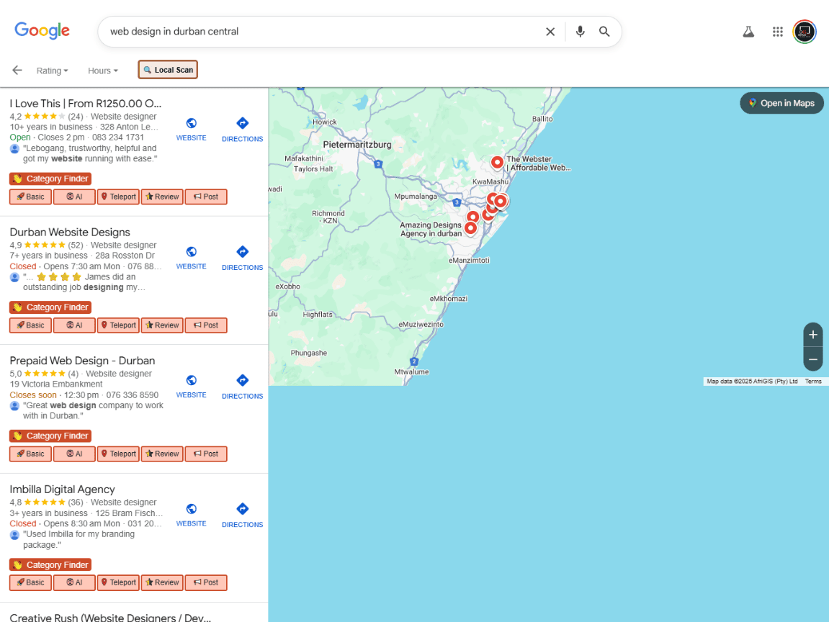The width and height of the screenshot is (829, 622).
Task: Teleport to I Love This listing
Action: tap(118, 197)
